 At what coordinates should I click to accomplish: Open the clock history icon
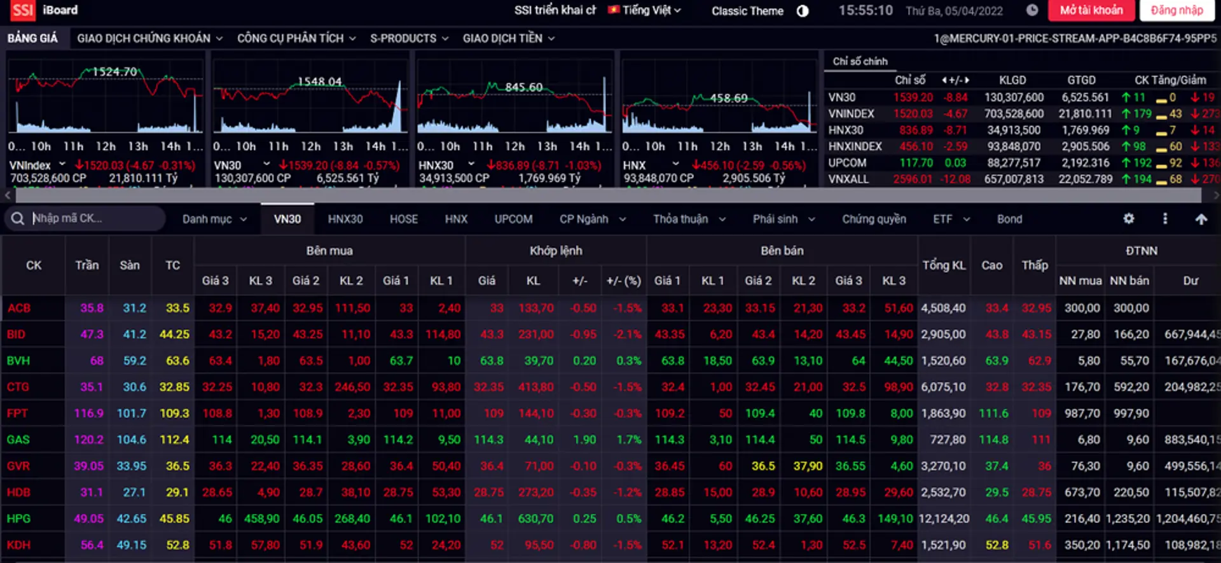coord(1032,10)
